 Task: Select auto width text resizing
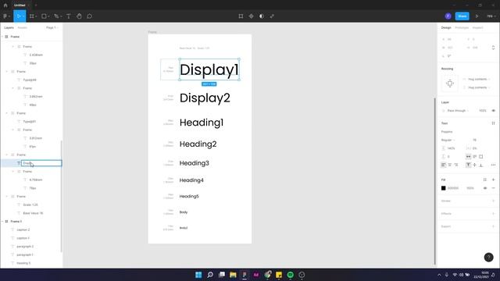(x=468, y=156)
